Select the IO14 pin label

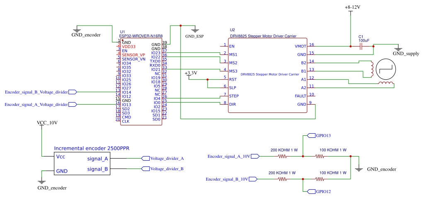[126, 93]
